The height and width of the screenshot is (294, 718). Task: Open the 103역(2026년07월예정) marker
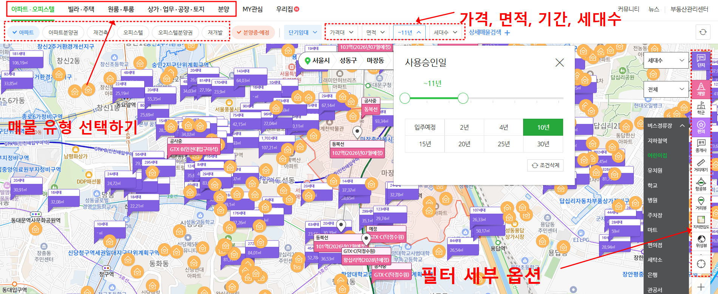(x=365, y=47)
